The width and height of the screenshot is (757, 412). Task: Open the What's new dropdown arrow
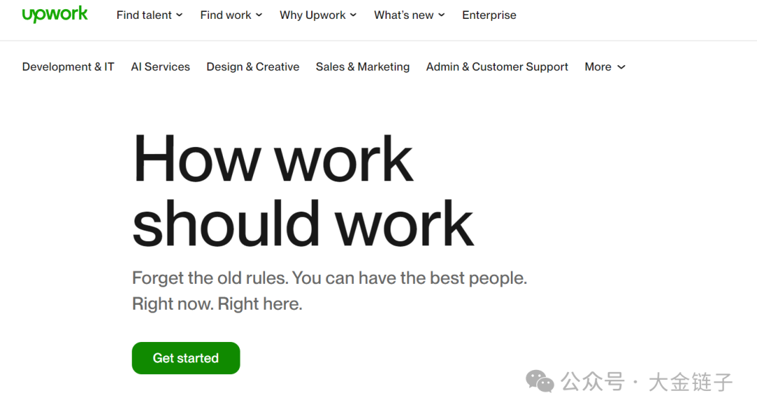[x=442, y=15]
